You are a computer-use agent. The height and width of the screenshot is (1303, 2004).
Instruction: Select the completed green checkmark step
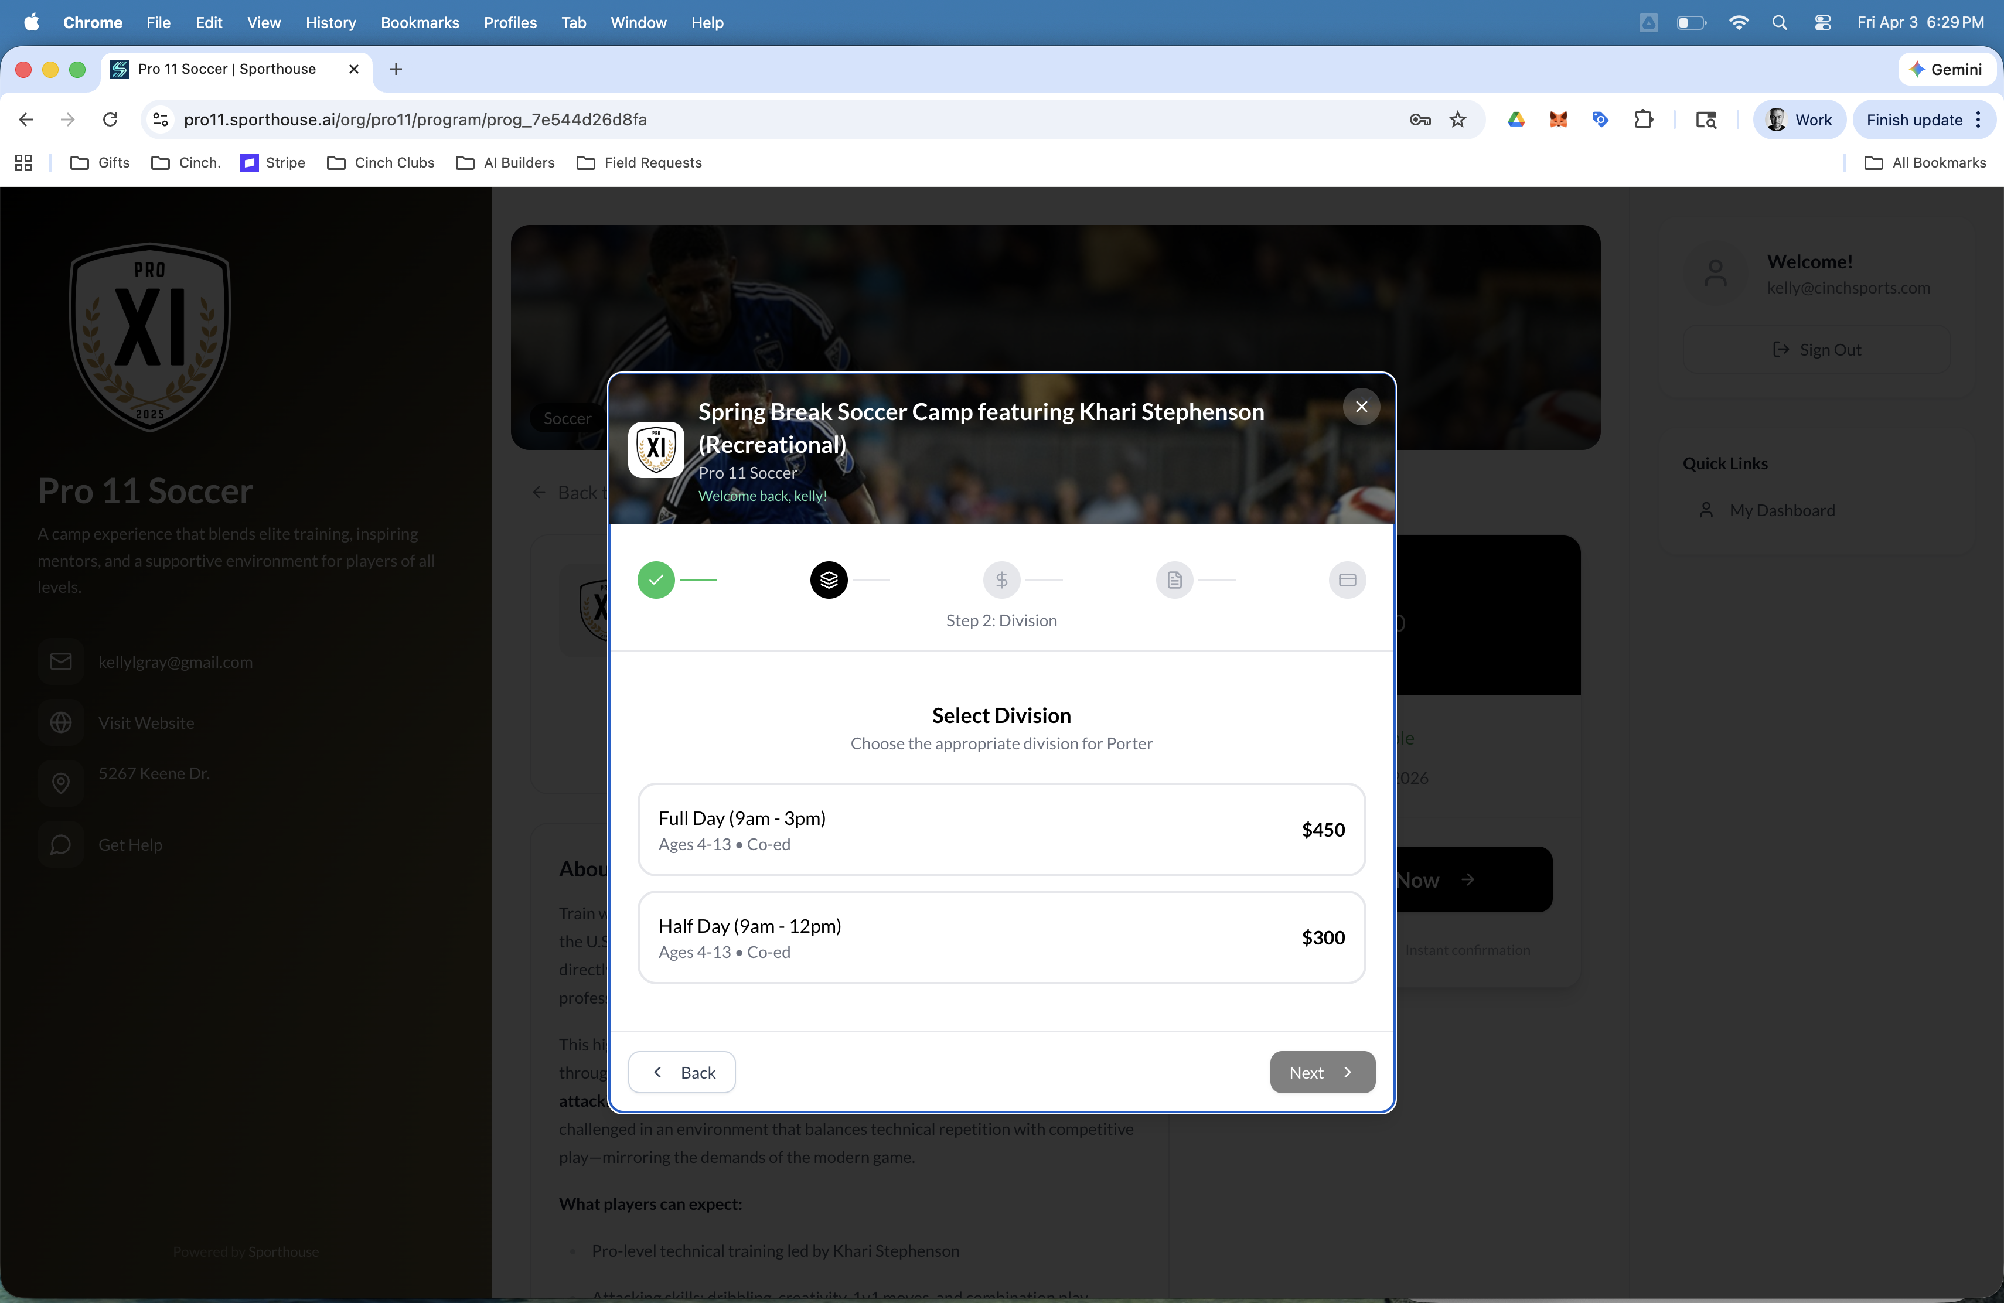[x=656, y=580]
